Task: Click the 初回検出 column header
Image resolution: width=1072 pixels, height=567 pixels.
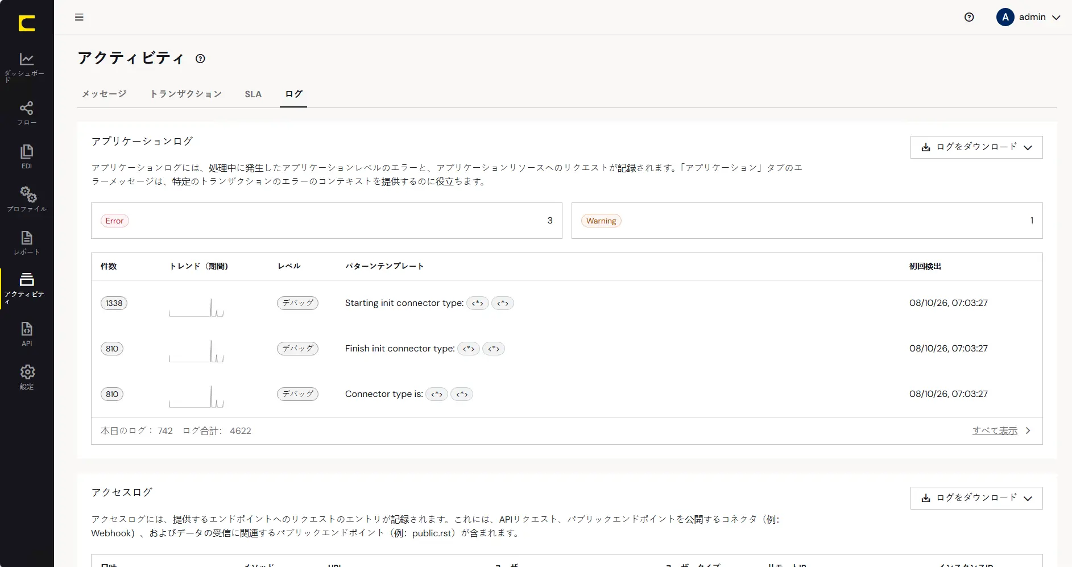Action: (925, 266)
